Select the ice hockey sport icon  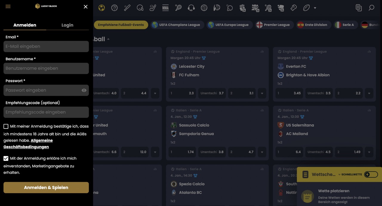pos(153,8)
